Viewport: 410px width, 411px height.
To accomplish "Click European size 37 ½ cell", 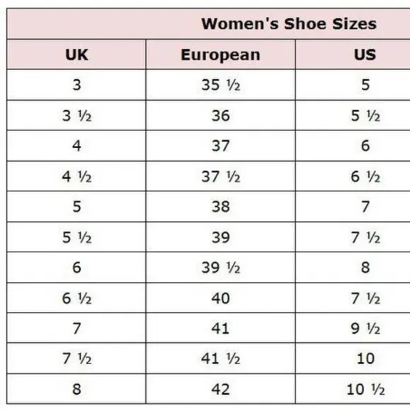I will click(221, 176).
